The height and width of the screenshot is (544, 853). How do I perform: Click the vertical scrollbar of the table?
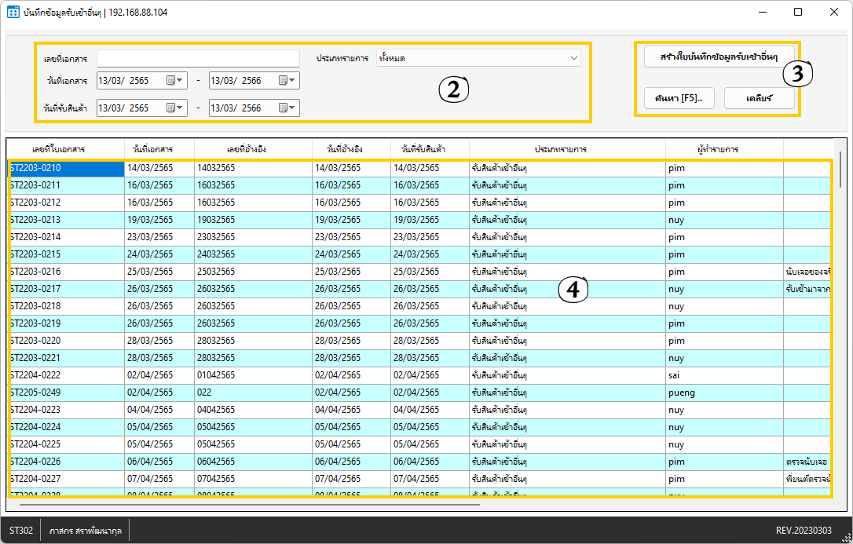[x=840, y=169]
